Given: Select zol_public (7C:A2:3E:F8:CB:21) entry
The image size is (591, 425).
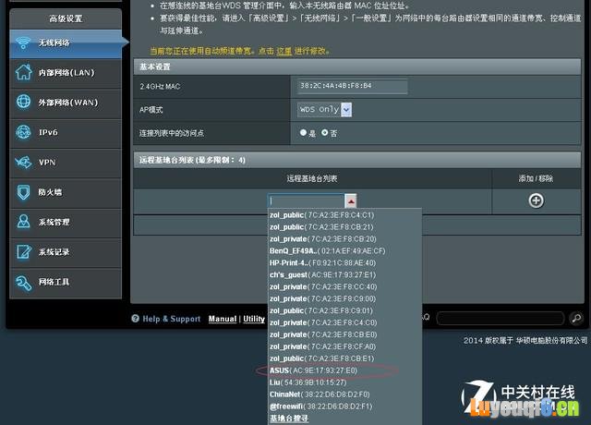Looking at the screenshot, I should (x=321, y=227).
